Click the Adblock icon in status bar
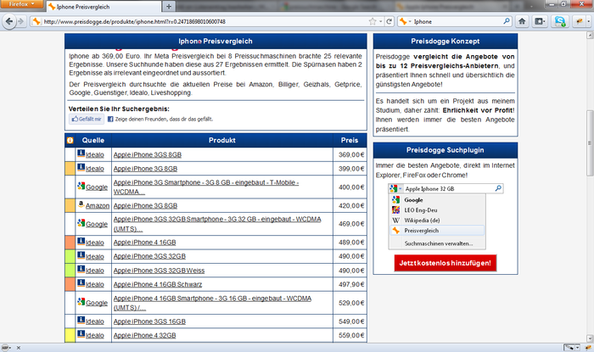This screenshot has height=352, width=594. (x=5, y=348)
